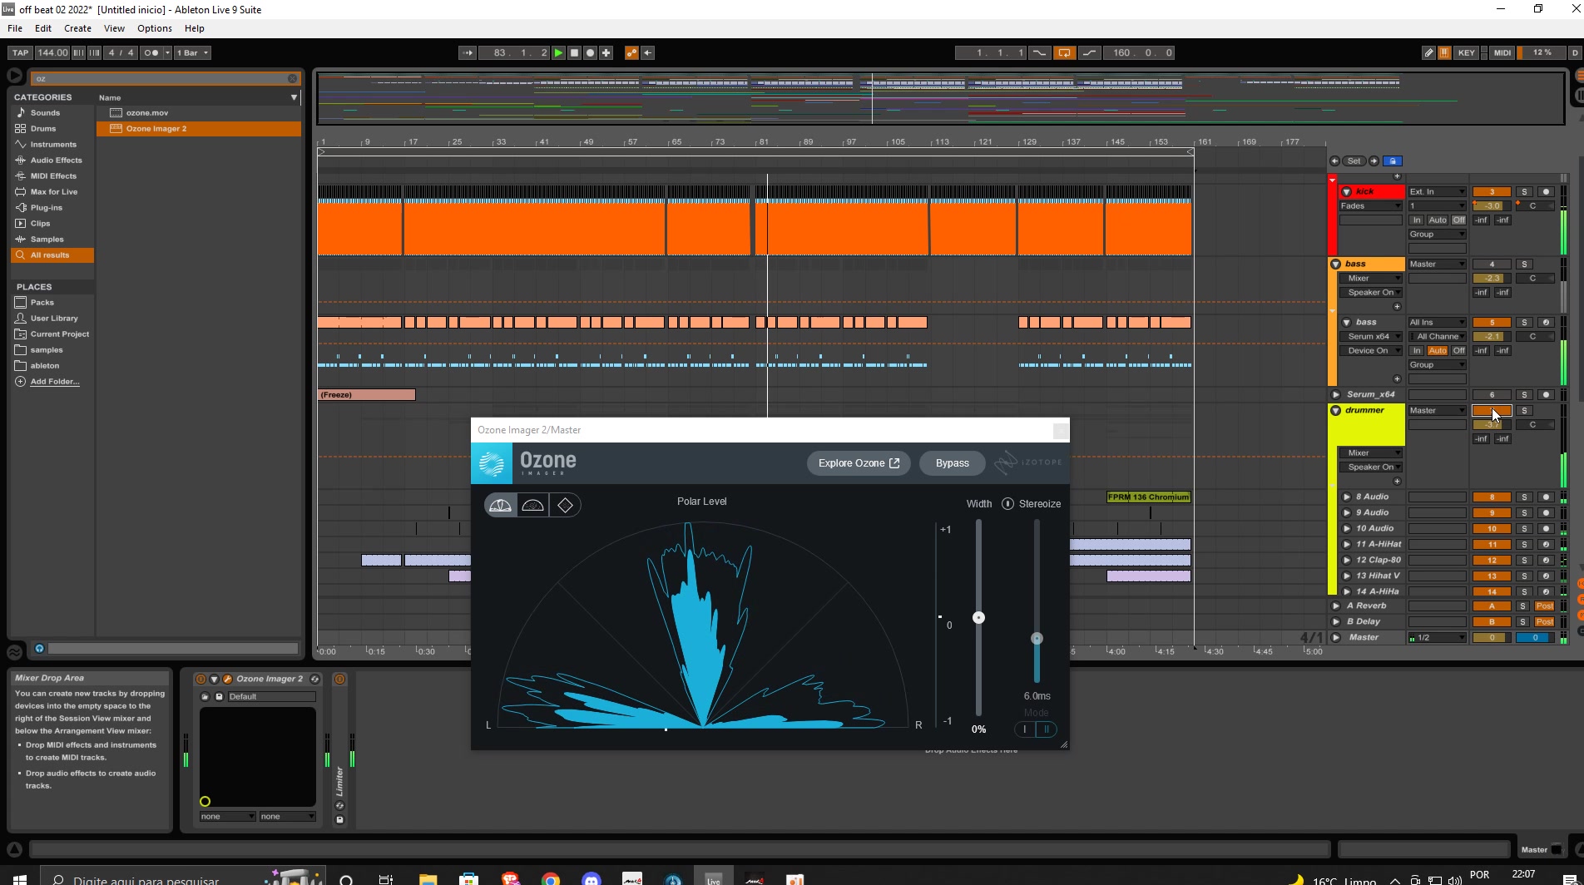Open File Explorer from the taskbar

pos(428,878)
